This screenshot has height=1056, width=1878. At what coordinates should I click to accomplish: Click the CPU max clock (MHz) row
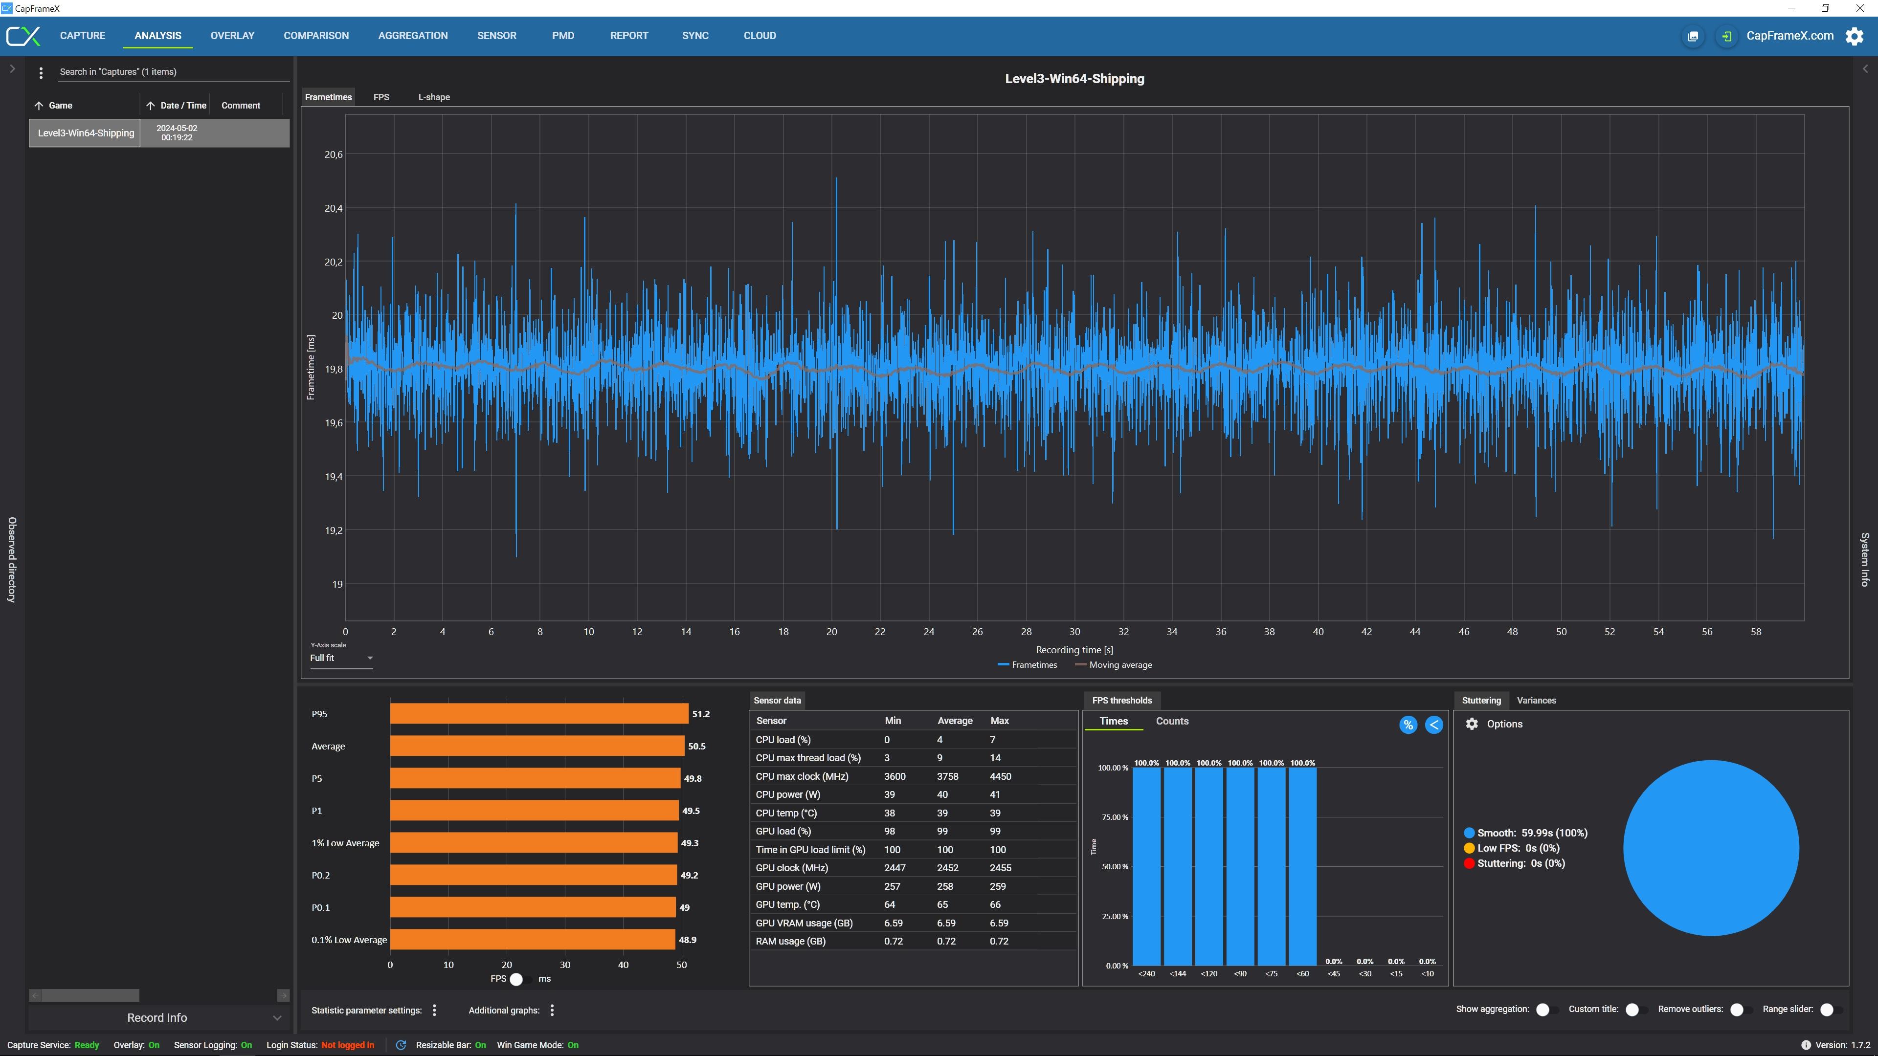pyautogui.click(x=914, y=777)
